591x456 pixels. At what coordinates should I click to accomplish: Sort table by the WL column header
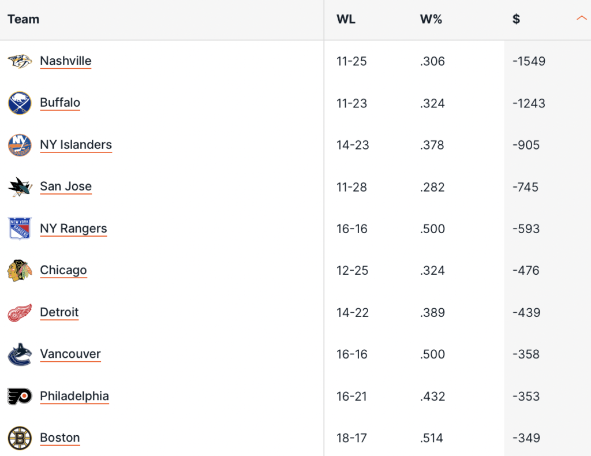point(346,19)
